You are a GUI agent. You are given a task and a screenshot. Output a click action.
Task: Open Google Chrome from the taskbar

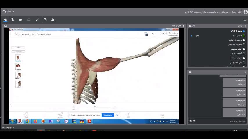tap(27, 121)
